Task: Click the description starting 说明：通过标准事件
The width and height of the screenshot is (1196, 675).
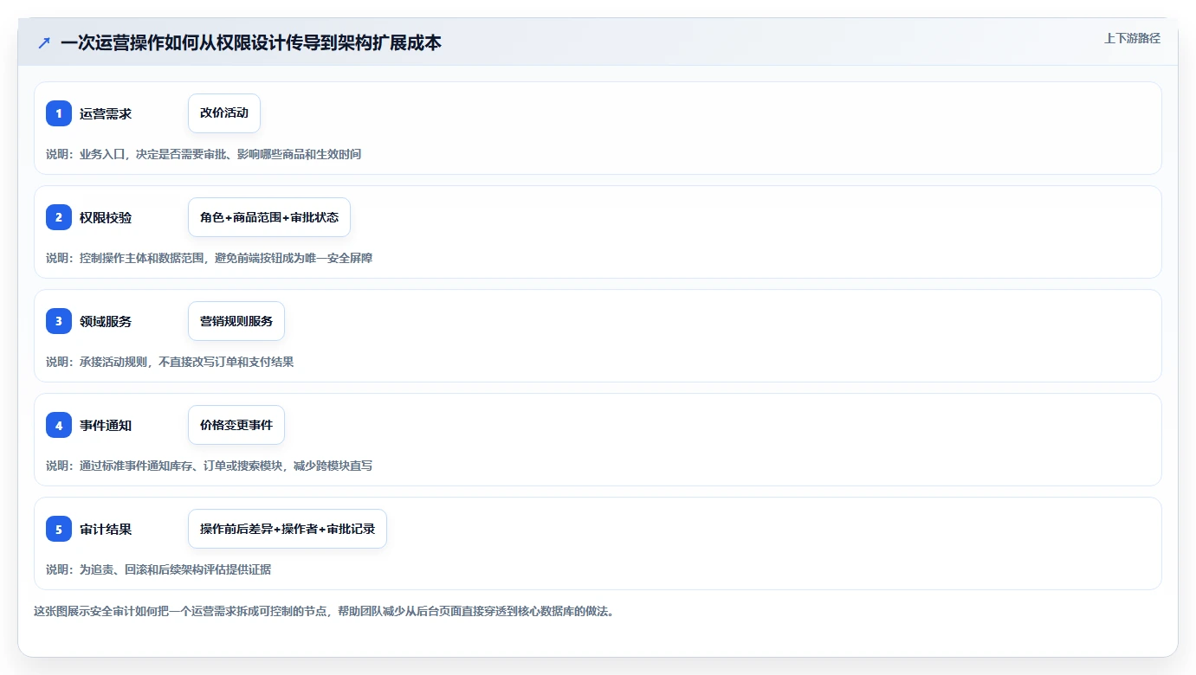Action: (x=210, y=466)
